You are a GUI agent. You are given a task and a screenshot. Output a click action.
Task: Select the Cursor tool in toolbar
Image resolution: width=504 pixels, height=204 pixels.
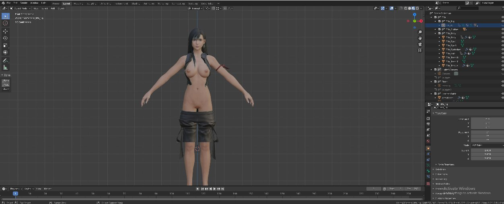[5, 23]
